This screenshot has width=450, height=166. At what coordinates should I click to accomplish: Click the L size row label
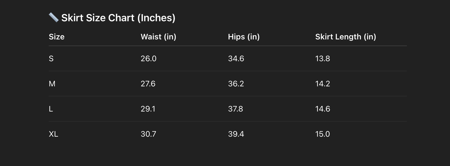[x=51, y=109]
